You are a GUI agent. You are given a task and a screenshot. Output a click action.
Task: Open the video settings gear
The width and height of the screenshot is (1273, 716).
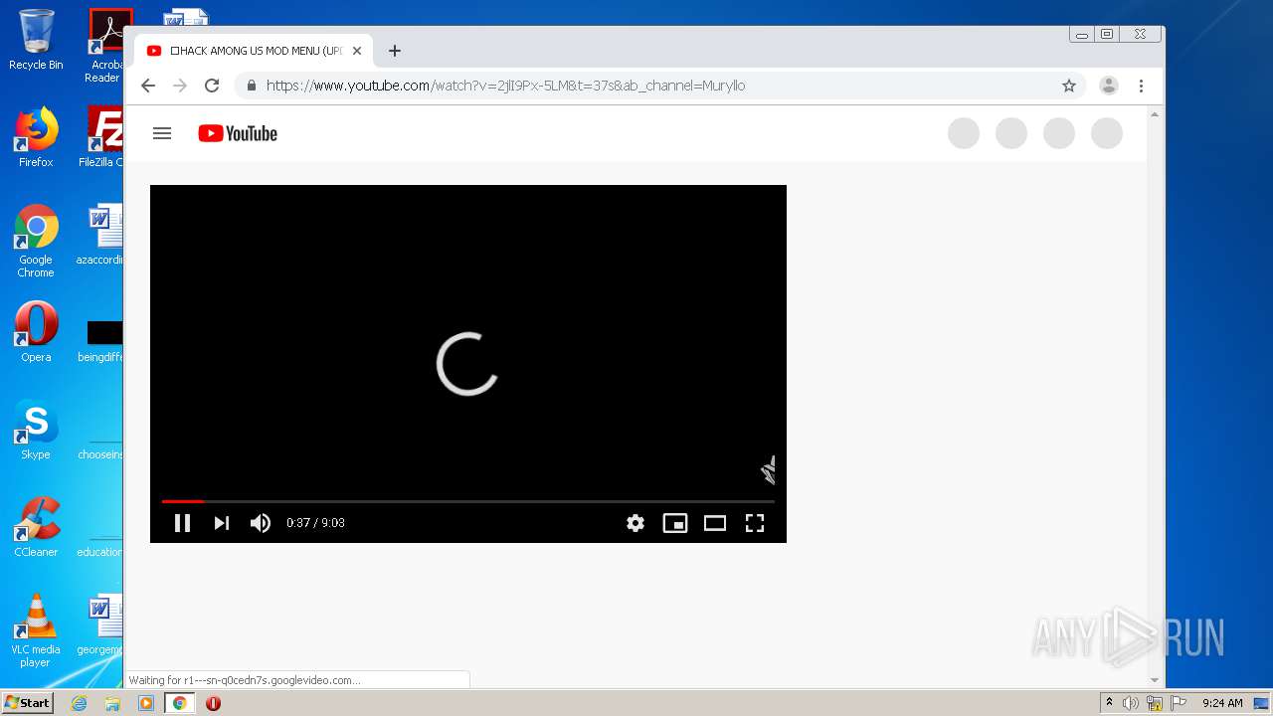(x=636, y=523)
